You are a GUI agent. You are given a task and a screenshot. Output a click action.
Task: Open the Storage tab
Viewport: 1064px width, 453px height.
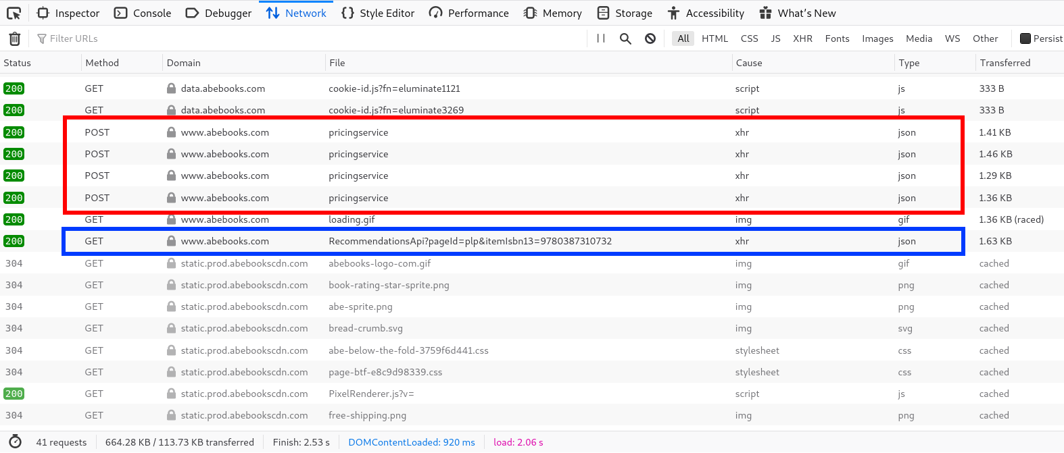point(625,13)
